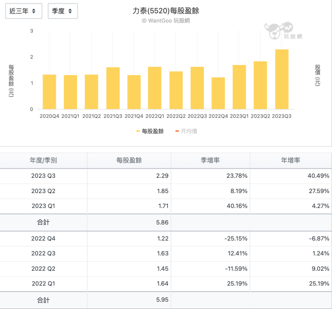Toggle the 每股盈餘 legend series

click(x=150, y=131)
